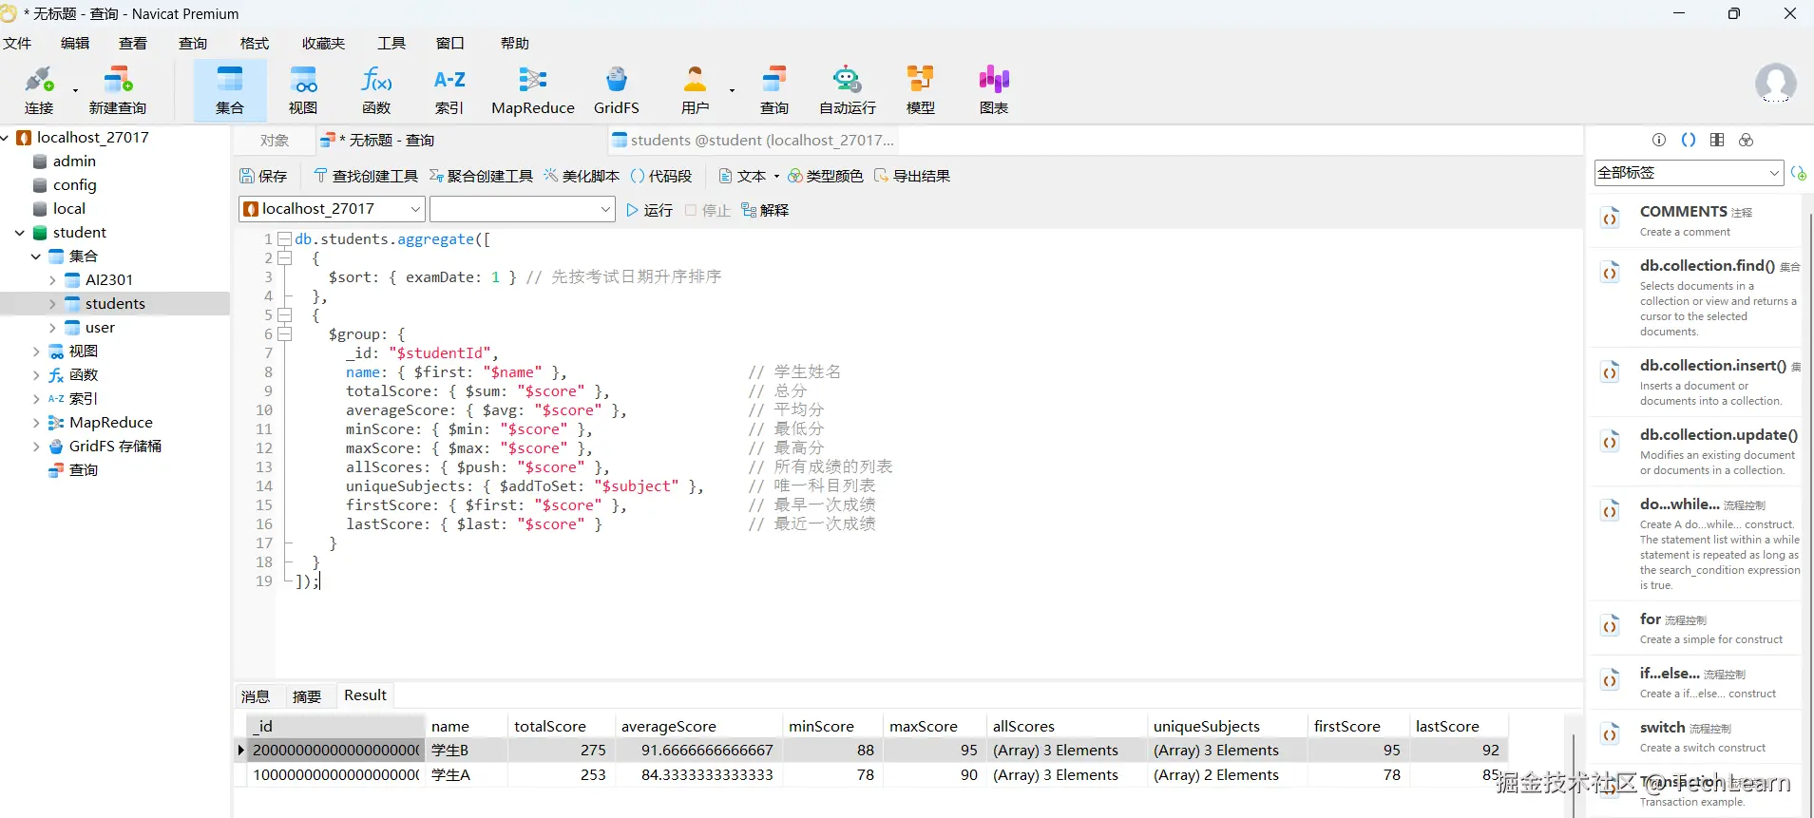Open the 文件 menu
The height and width of the screenshot is (818, 1814).
tap(17, 44)
